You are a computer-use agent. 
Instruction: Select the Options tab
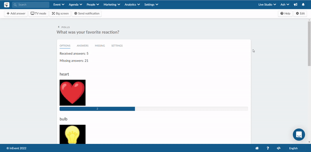tap(65, 46)
